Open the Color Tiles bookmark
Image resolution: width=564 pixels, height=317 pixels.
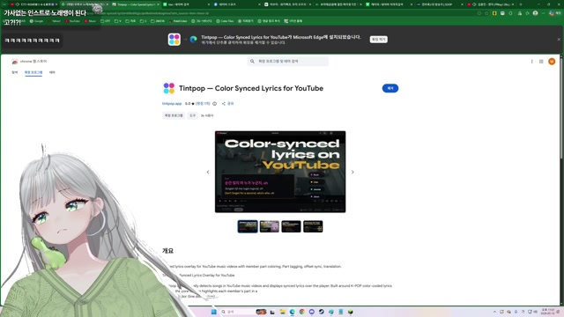[225, 21]
